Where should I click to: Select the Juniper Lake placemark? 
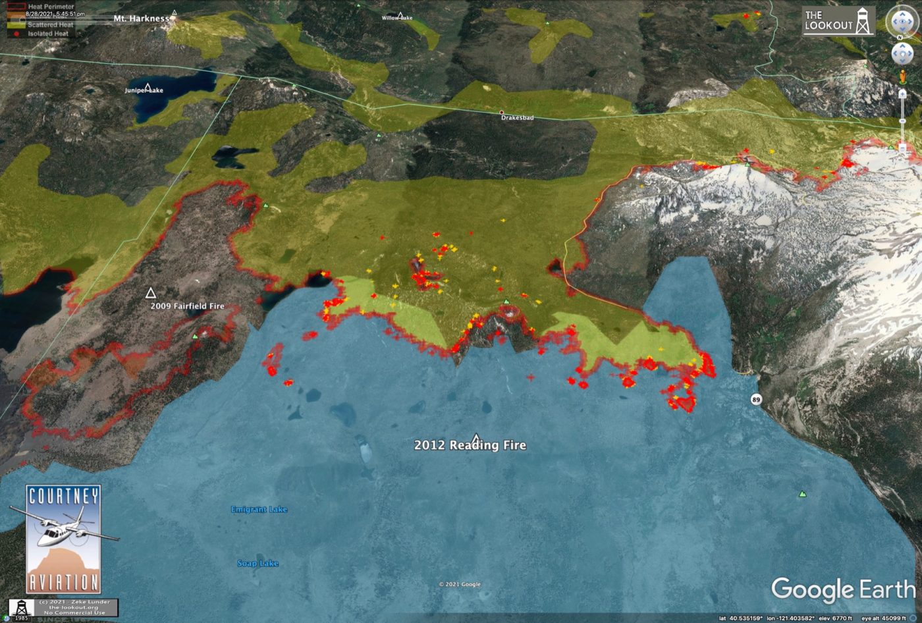(148, 86)
